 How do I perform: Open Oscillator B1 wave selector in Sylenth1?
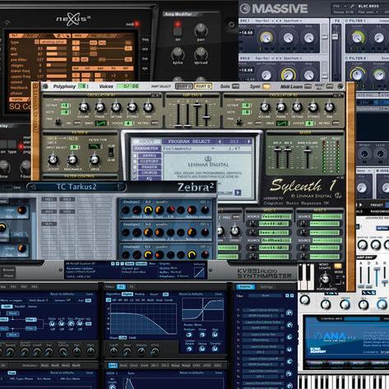[282, 123]
